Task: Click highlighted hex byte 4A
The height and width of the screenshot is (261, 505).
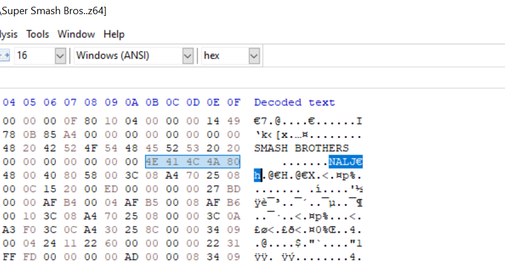Action: click(x=213, y=161)
